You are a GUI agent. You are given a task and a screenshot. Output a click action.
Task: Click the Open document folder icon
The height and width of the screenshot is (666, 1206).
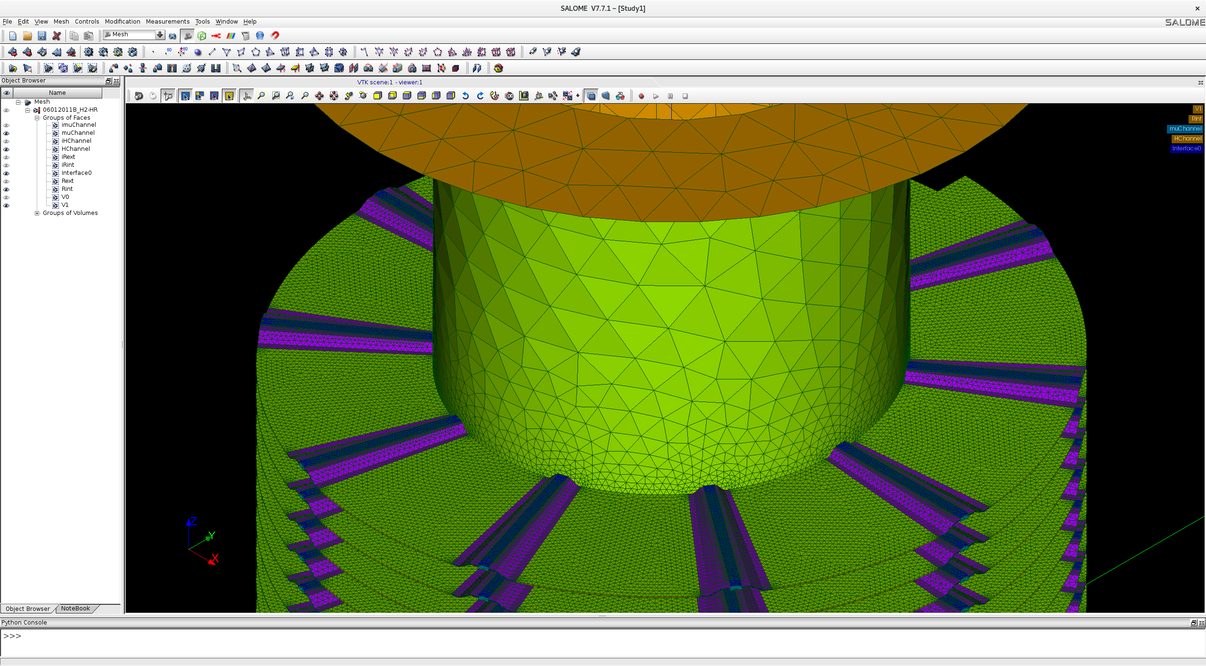27,36
